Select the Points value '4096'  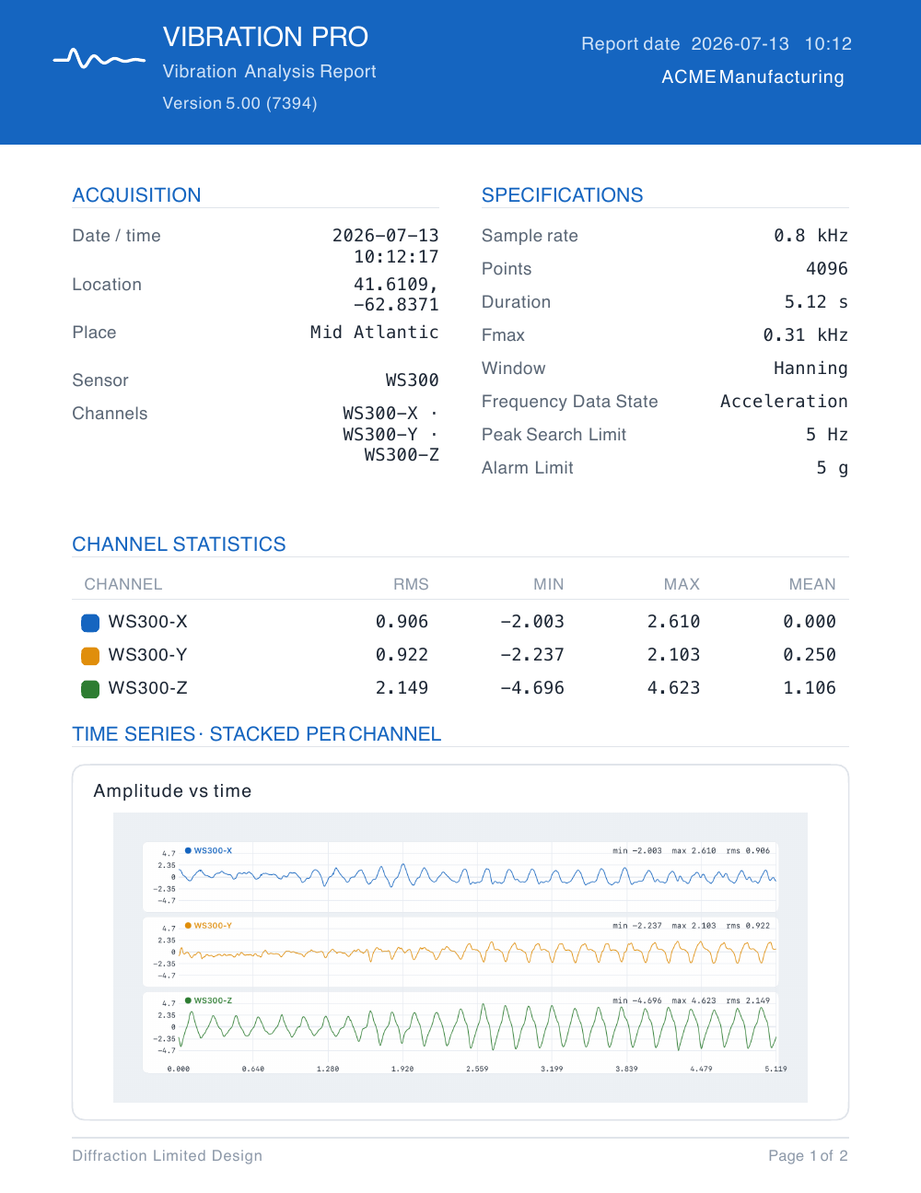pyautogui.click(x=827, y=269)
